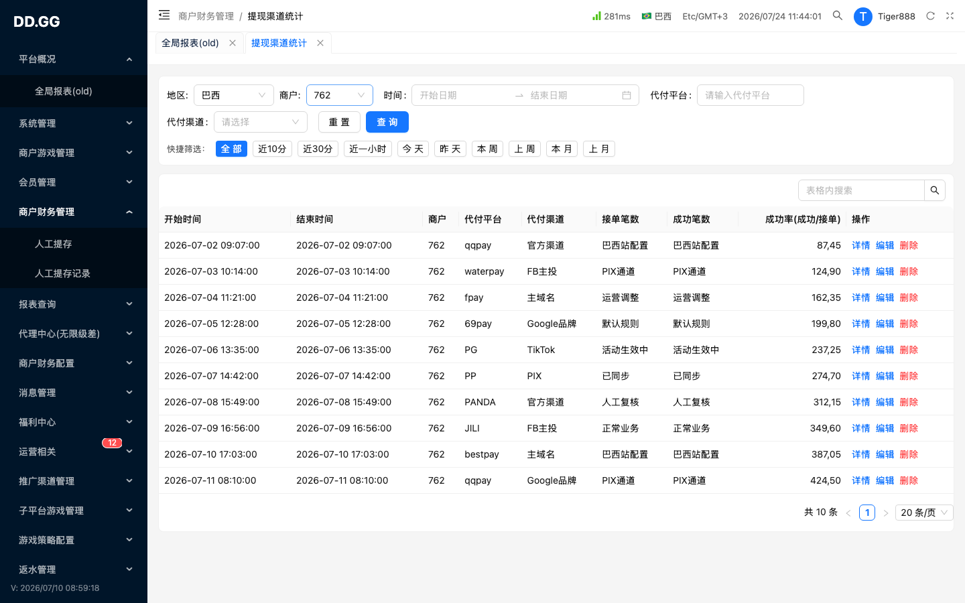The width and height of the screenshot is (965, 603).
Task: Open the calendar icon in date range
Action: coord(627,95)
